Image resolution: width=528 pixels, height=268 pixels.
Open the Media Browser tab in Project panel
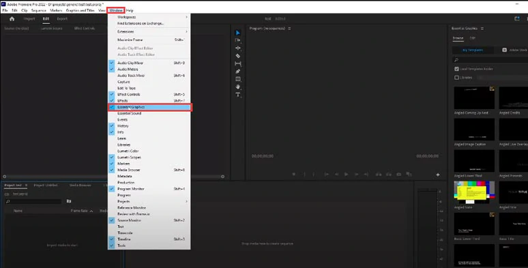click(x=80, y=185)
